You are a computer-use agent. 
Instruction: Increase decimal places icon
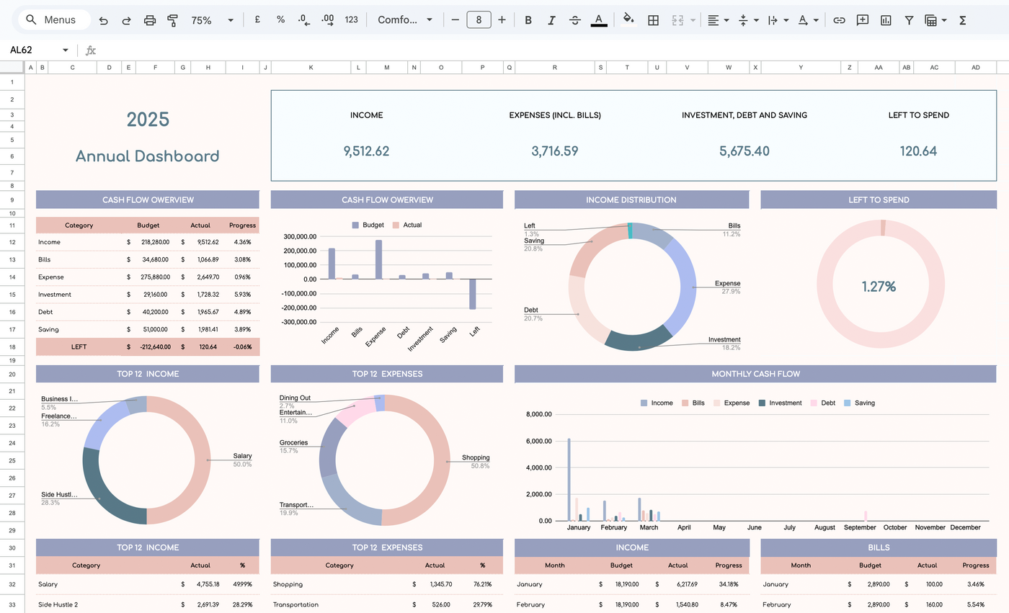pos(327,20)
